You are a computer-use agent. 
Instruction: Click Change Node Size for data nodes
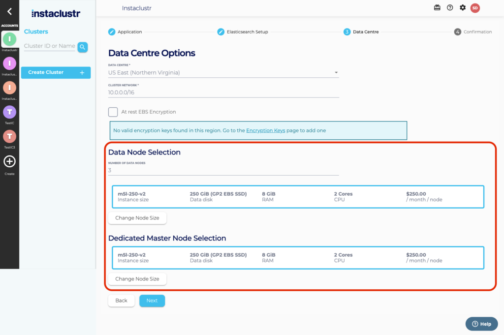137,217
